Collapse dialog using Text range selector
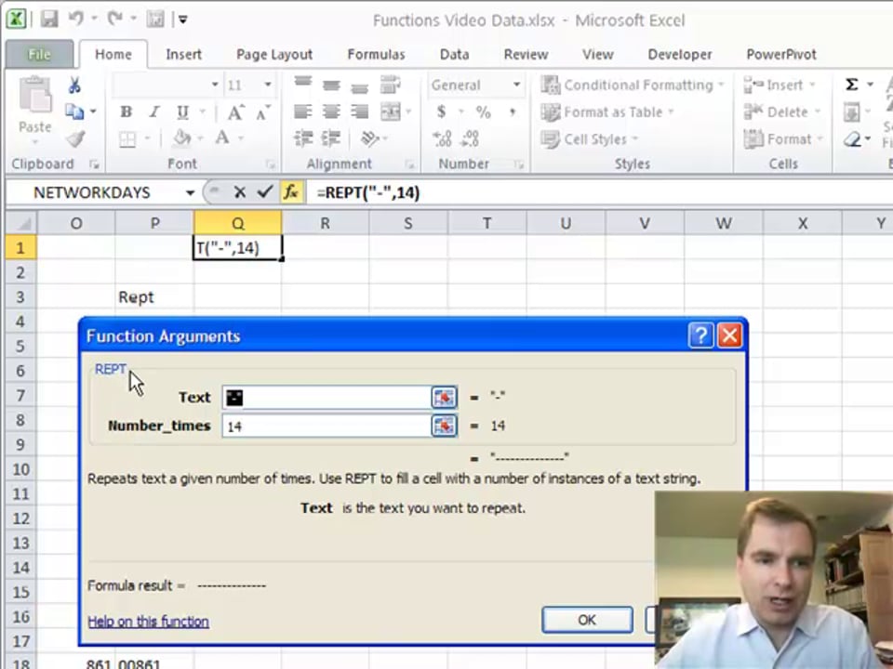 pos(445,397)
